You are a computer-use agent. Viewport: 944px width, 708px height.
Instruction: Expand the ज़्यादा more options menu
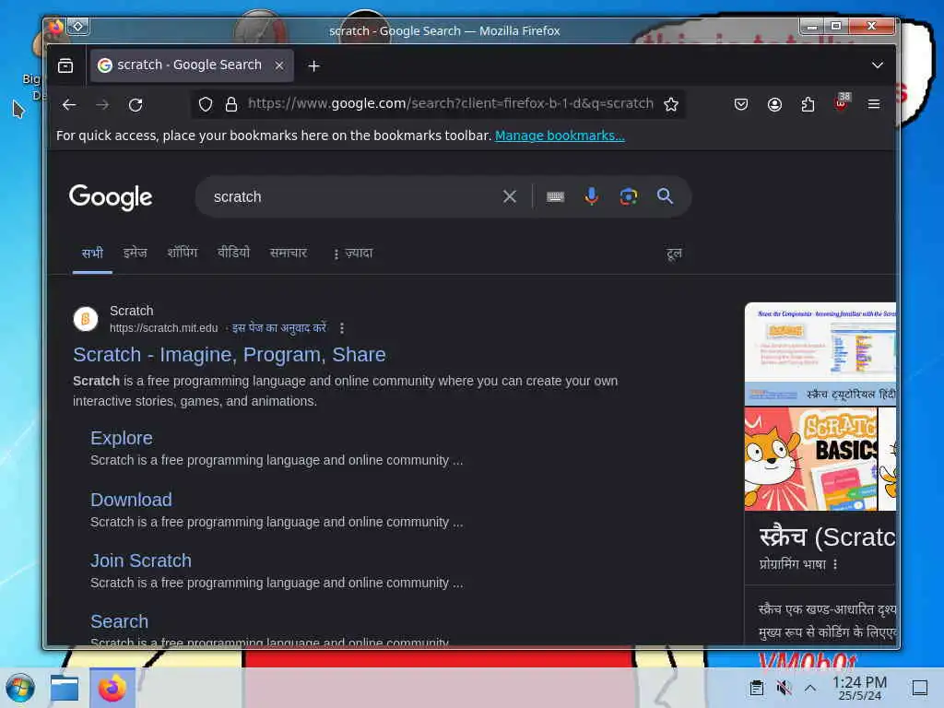tap(353, 254)
